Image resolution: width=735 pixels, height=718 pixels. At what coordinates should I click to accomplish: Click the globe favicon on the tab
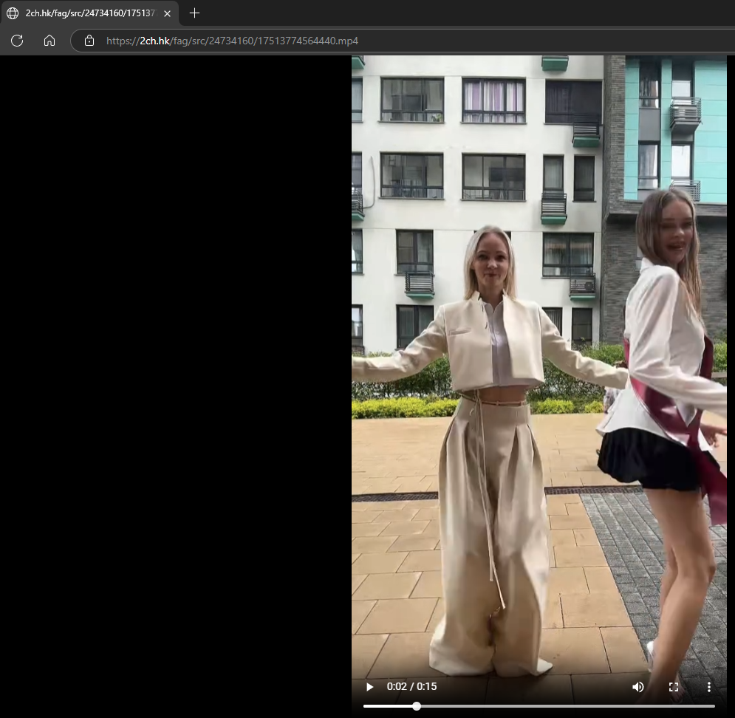13,13
